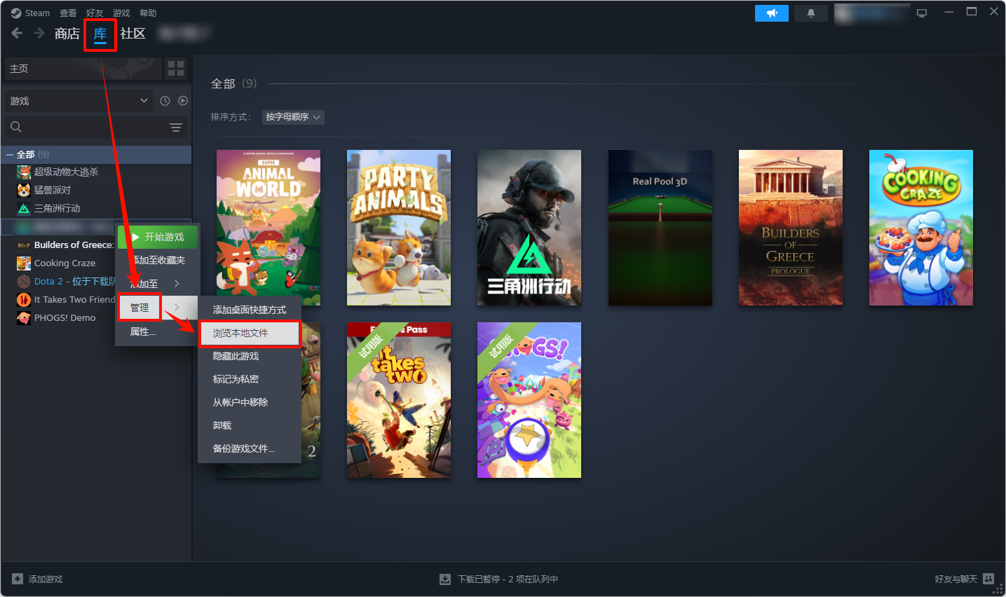
Task: Switch to the 社区 tab
Action: (132, 33)
